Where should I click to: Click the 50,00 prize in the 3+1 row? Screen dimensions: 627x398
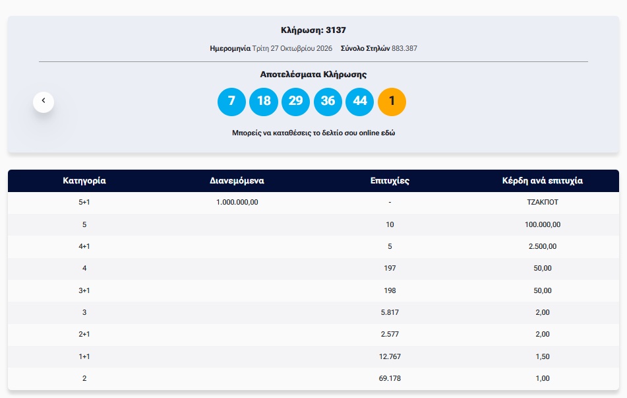pyautogui.click(x=543, y=290)
